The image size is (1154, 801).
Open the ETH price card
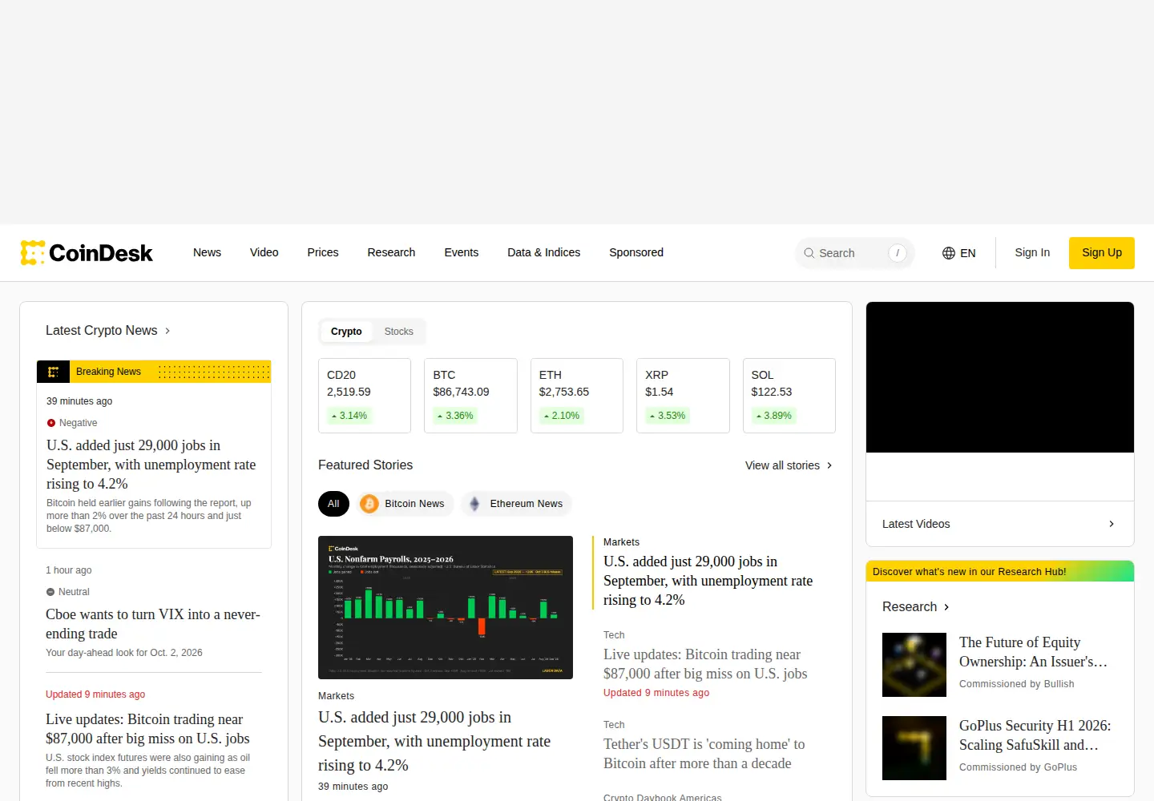[577, 396]
